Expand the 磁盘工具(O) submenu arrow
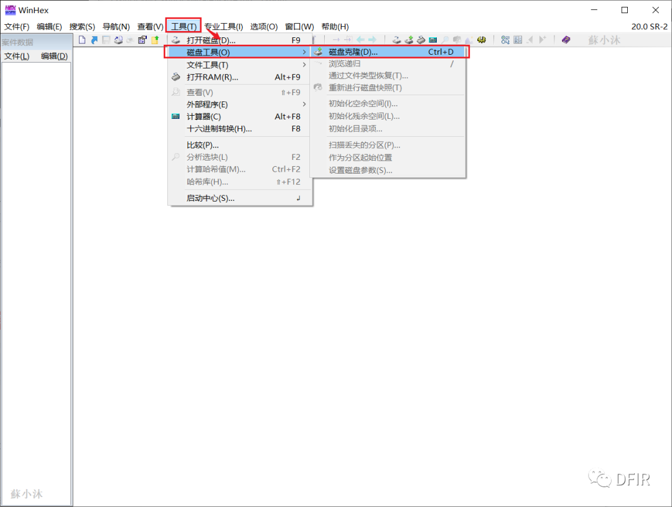The image size is (672, 507). coord(304,52)
